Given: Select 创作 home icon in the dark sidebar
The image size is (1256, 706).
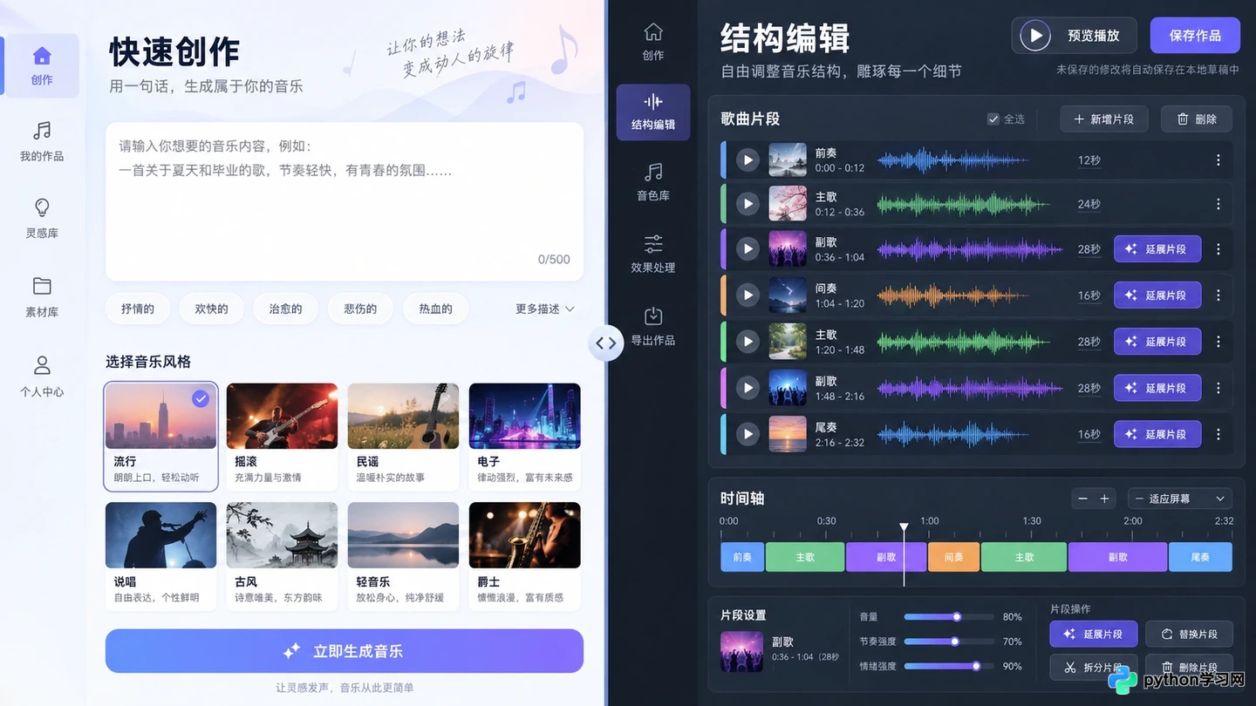Looking at the screenshot, I should tap(653, 42).
